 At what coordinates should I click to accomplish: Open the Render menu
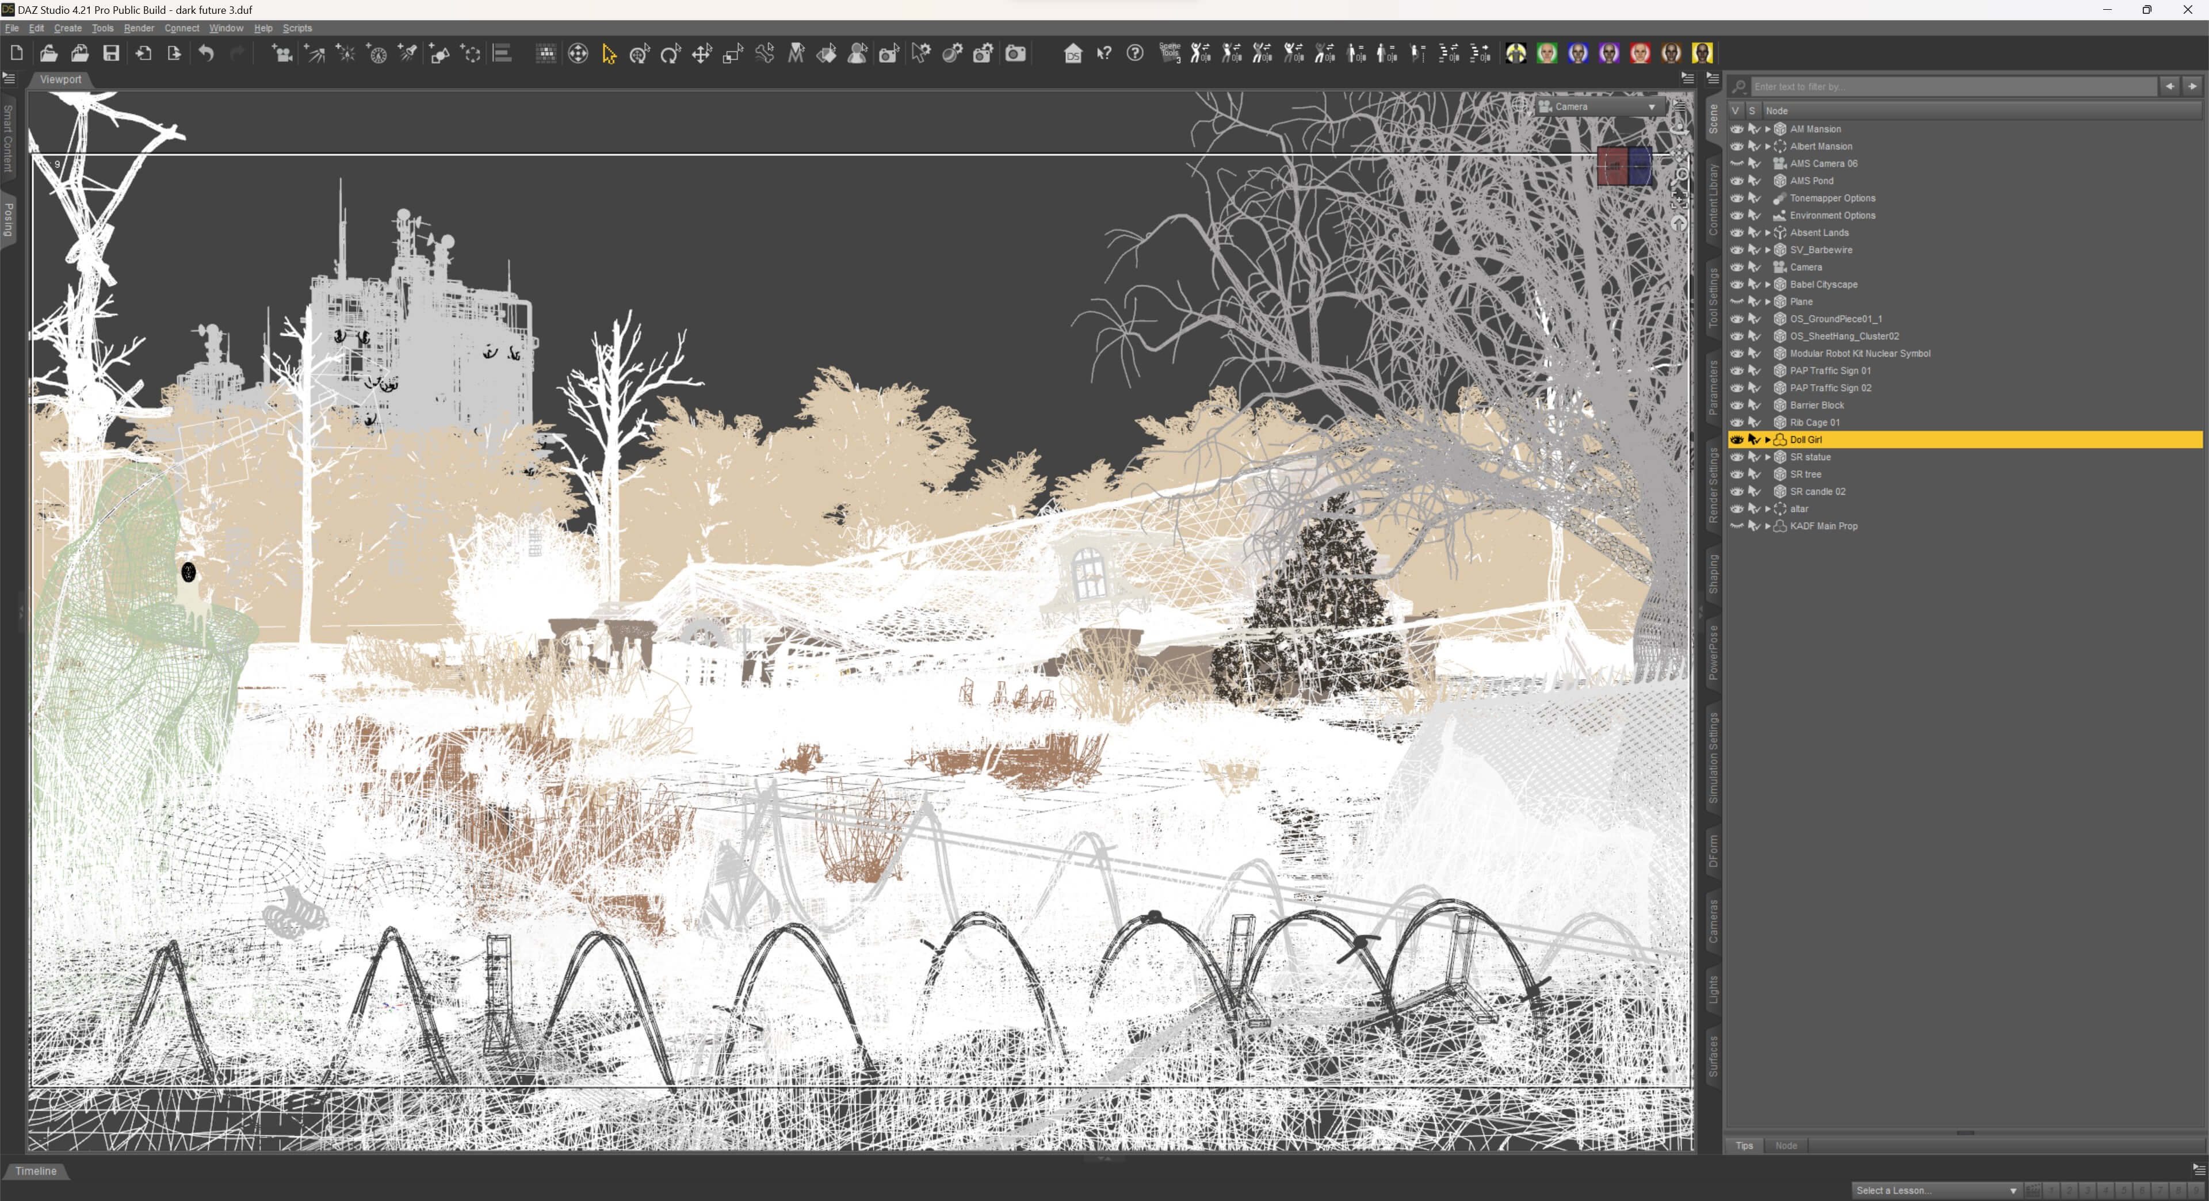pos(139,28)
